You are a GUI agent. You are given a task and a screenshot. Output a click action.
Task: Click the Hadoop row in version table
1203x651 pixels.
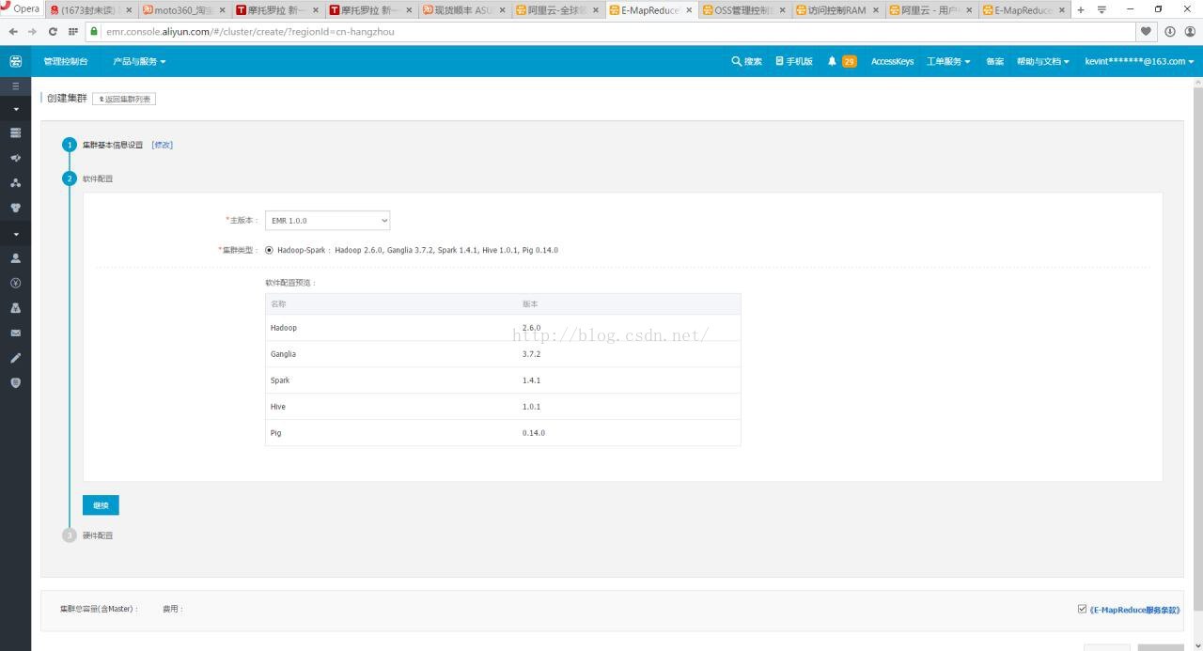[503, 328]
